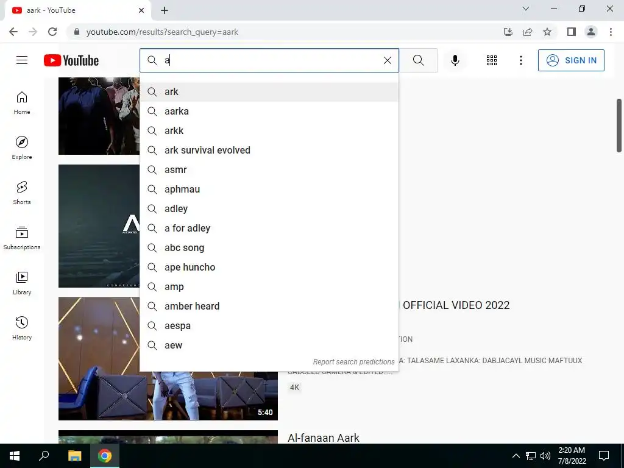
Task: Pick the 'adley' suggestion
Action: click(269, 209)
